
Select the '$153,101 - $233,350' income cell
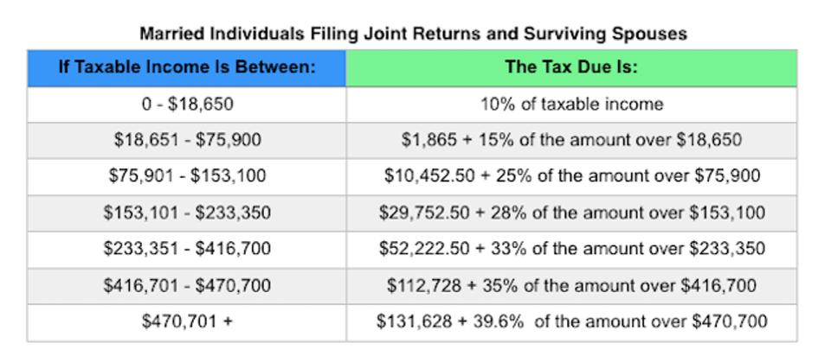point(187,213)
